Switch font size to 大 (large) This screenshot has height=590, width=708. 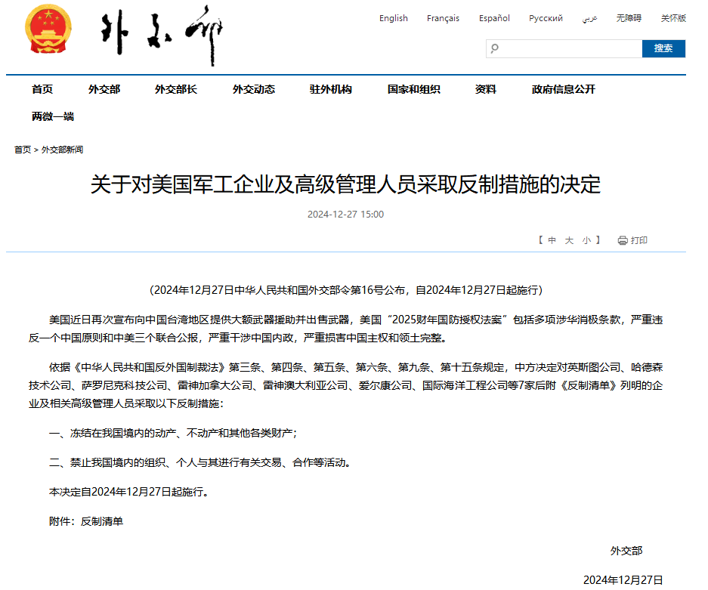coord(570,240)
